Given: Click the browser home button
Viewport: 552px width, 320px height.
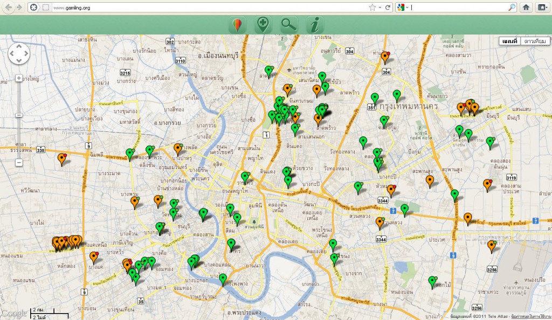Looking at the screenshot, I should coord(526,7).
